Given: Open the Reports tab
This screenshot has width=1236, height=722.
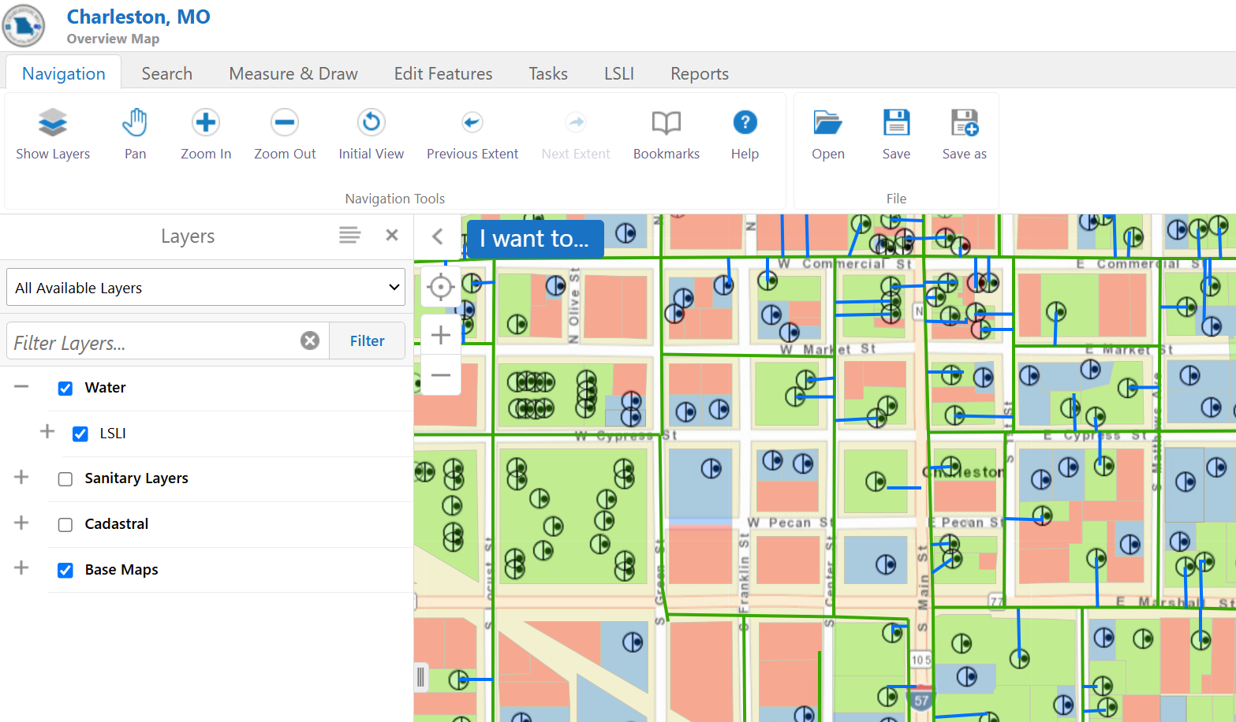Looking at the screenshot, I should point(699,74).
